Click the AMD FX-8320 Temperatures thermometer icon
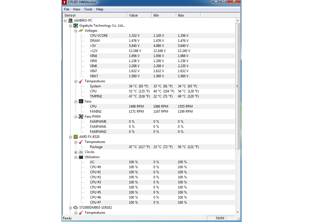The image size is (324, 223). [81, 142]
